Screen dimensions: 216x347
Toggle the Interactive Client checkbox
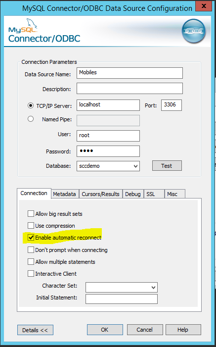pyautogui.click(x=31, y=274)
